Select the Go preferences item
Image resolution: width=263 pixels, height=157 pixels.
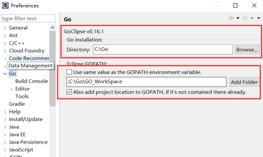coord(12,73)
